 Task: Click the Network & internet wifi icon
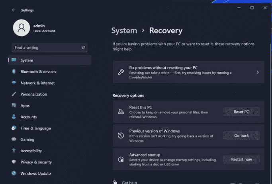(14, 83)
